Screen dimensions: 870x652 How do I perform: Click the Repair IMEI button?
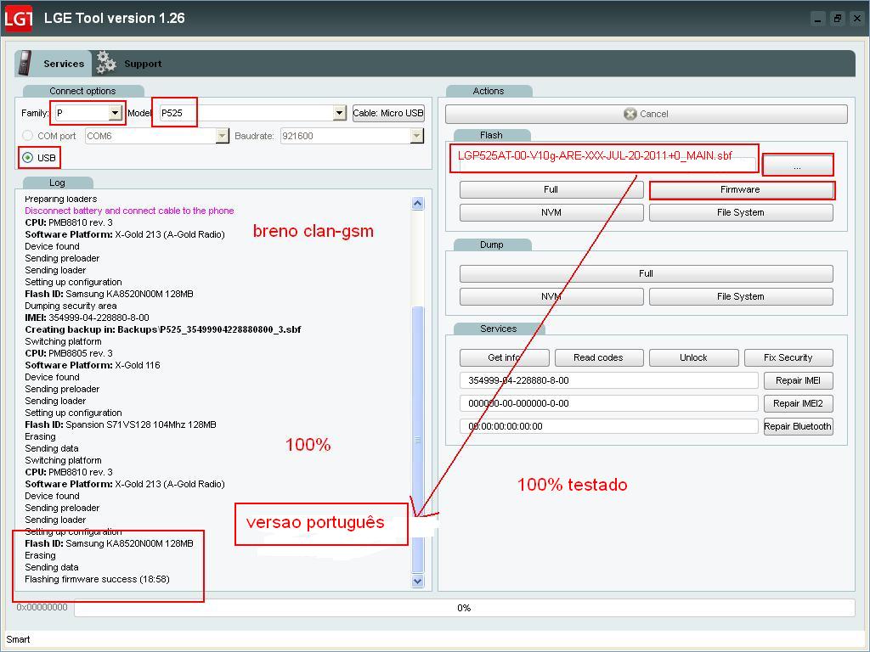[x=798, y=380]
